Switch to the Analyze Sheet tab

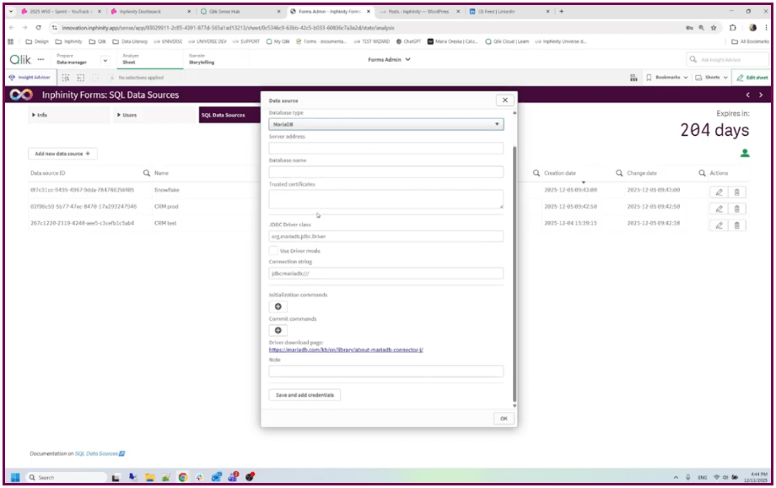pos(150,59)
